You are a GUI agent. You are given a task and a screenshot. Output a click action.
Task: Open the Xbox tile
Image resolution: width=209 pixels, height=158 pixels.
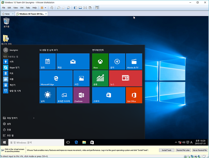(x=100, y=62)
